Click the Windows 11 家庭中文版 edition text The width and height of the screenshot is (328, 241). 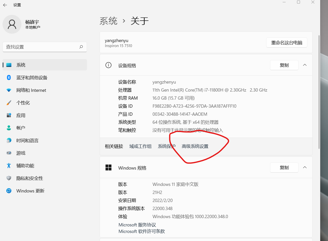coord(175,184)
